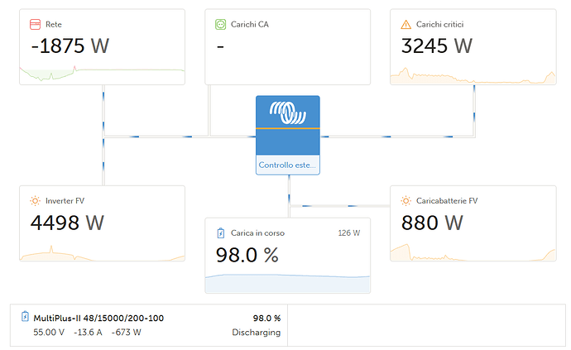The height and width of the screenshot is (350, 571).
Task: Click the 98.0 % battery charge value
Action: click(247, 255)
